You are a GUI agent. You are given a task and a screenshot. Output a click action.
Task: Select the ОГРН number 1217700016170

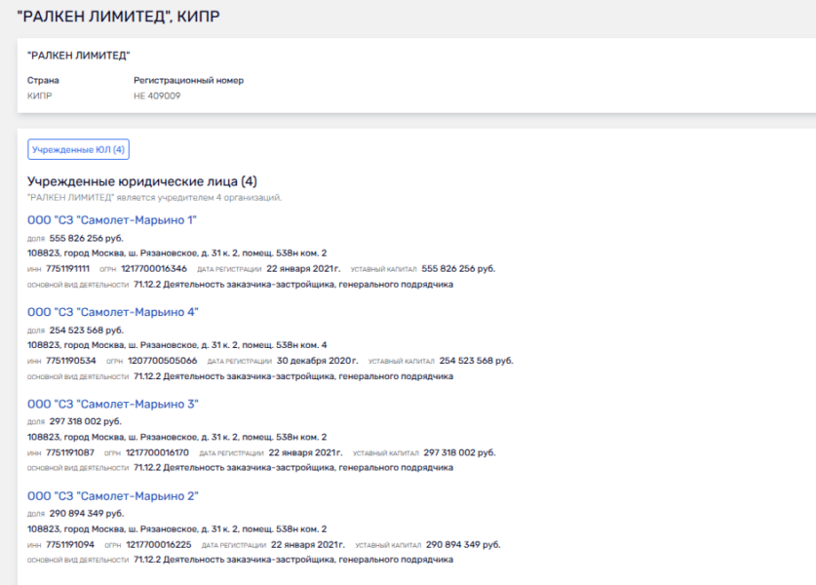click(x=156, y=452)
